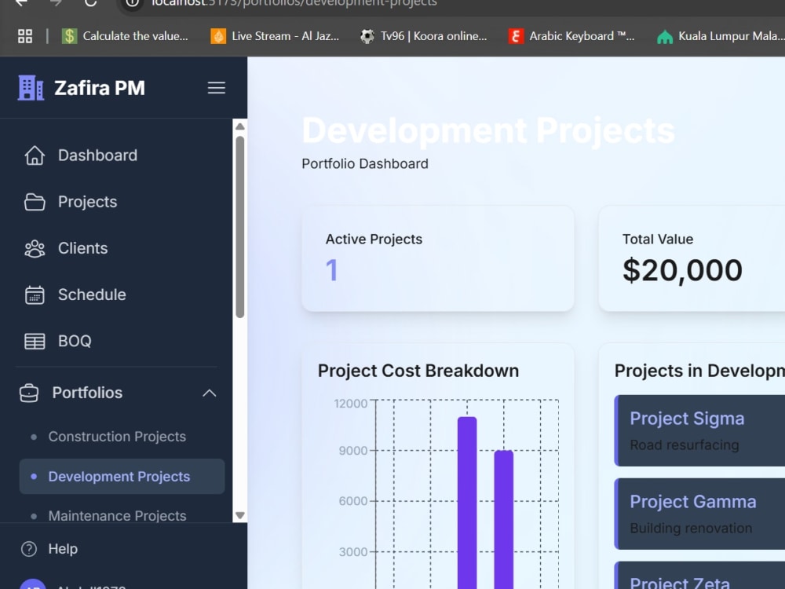Click the sidebar scrollbar thumb
This screenshot has width=785, height=589.
pos(239,227)
